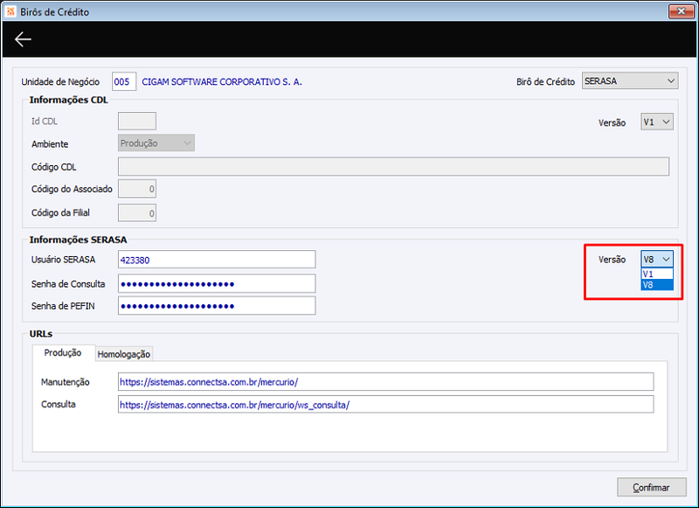Click the Birô de Crédito label
Screen dimensions: 699x508
pyautogui.click(x=545, y=82)
